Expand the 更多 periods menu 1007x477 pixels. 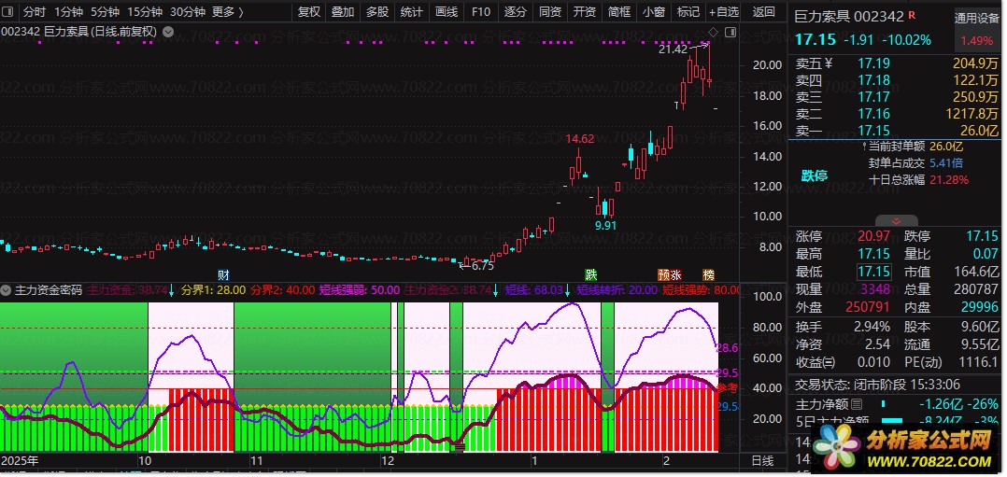coord(227,11)
